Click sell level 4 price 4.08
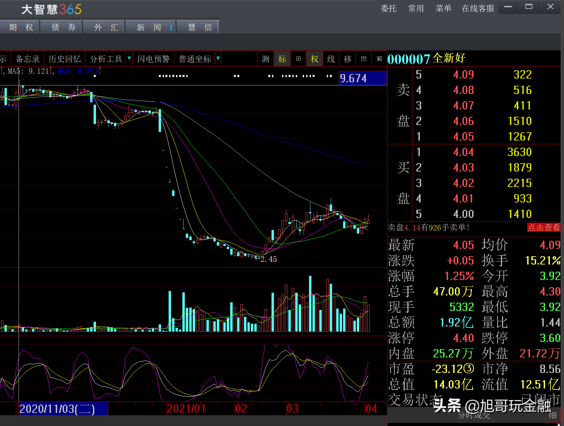This screenshot has height=426, width=564. click(x=464, y=90)
